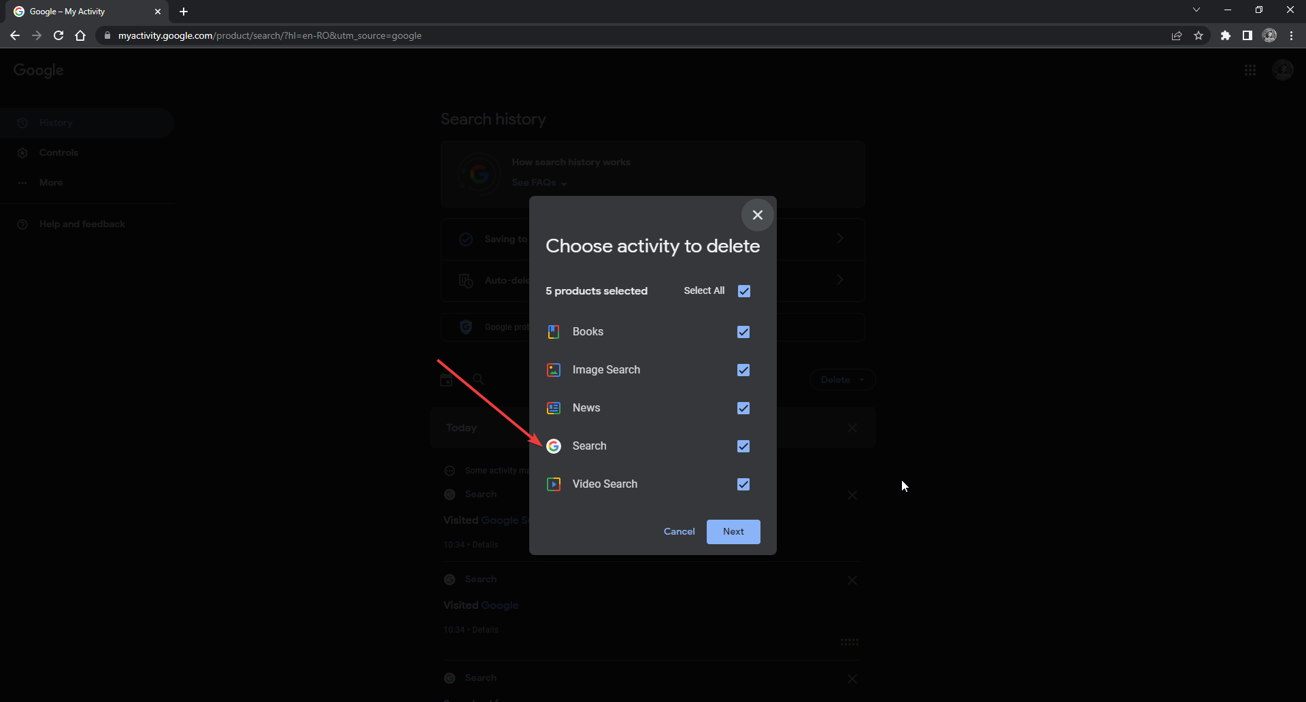Close the Choose activity to delete dialog

click(x=757, y=215)
